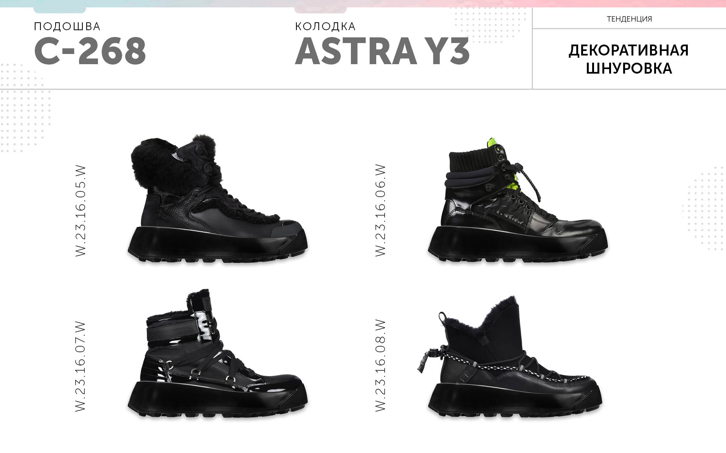726x453 pixels.
Task: Click the ТЕНДЕНЦИЯ header text
Action: tap(629, 19)
